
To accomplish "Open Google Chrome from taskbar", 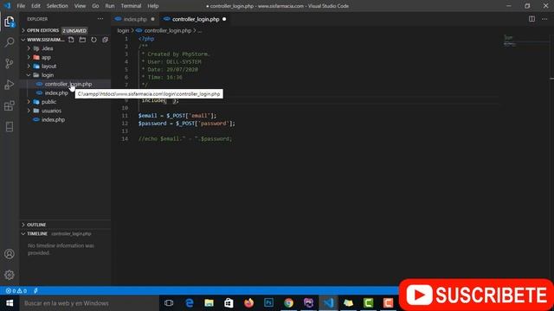I will (x=288, y=303).
